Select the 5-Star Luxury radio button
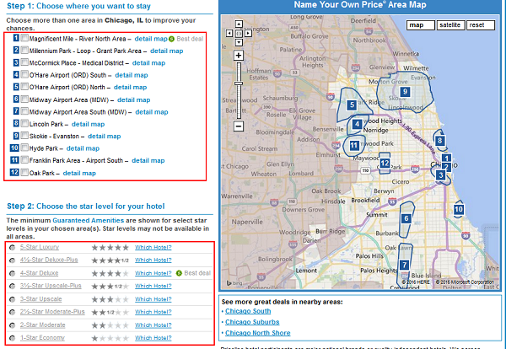This screenshot has height=349, width=506. 13,247
